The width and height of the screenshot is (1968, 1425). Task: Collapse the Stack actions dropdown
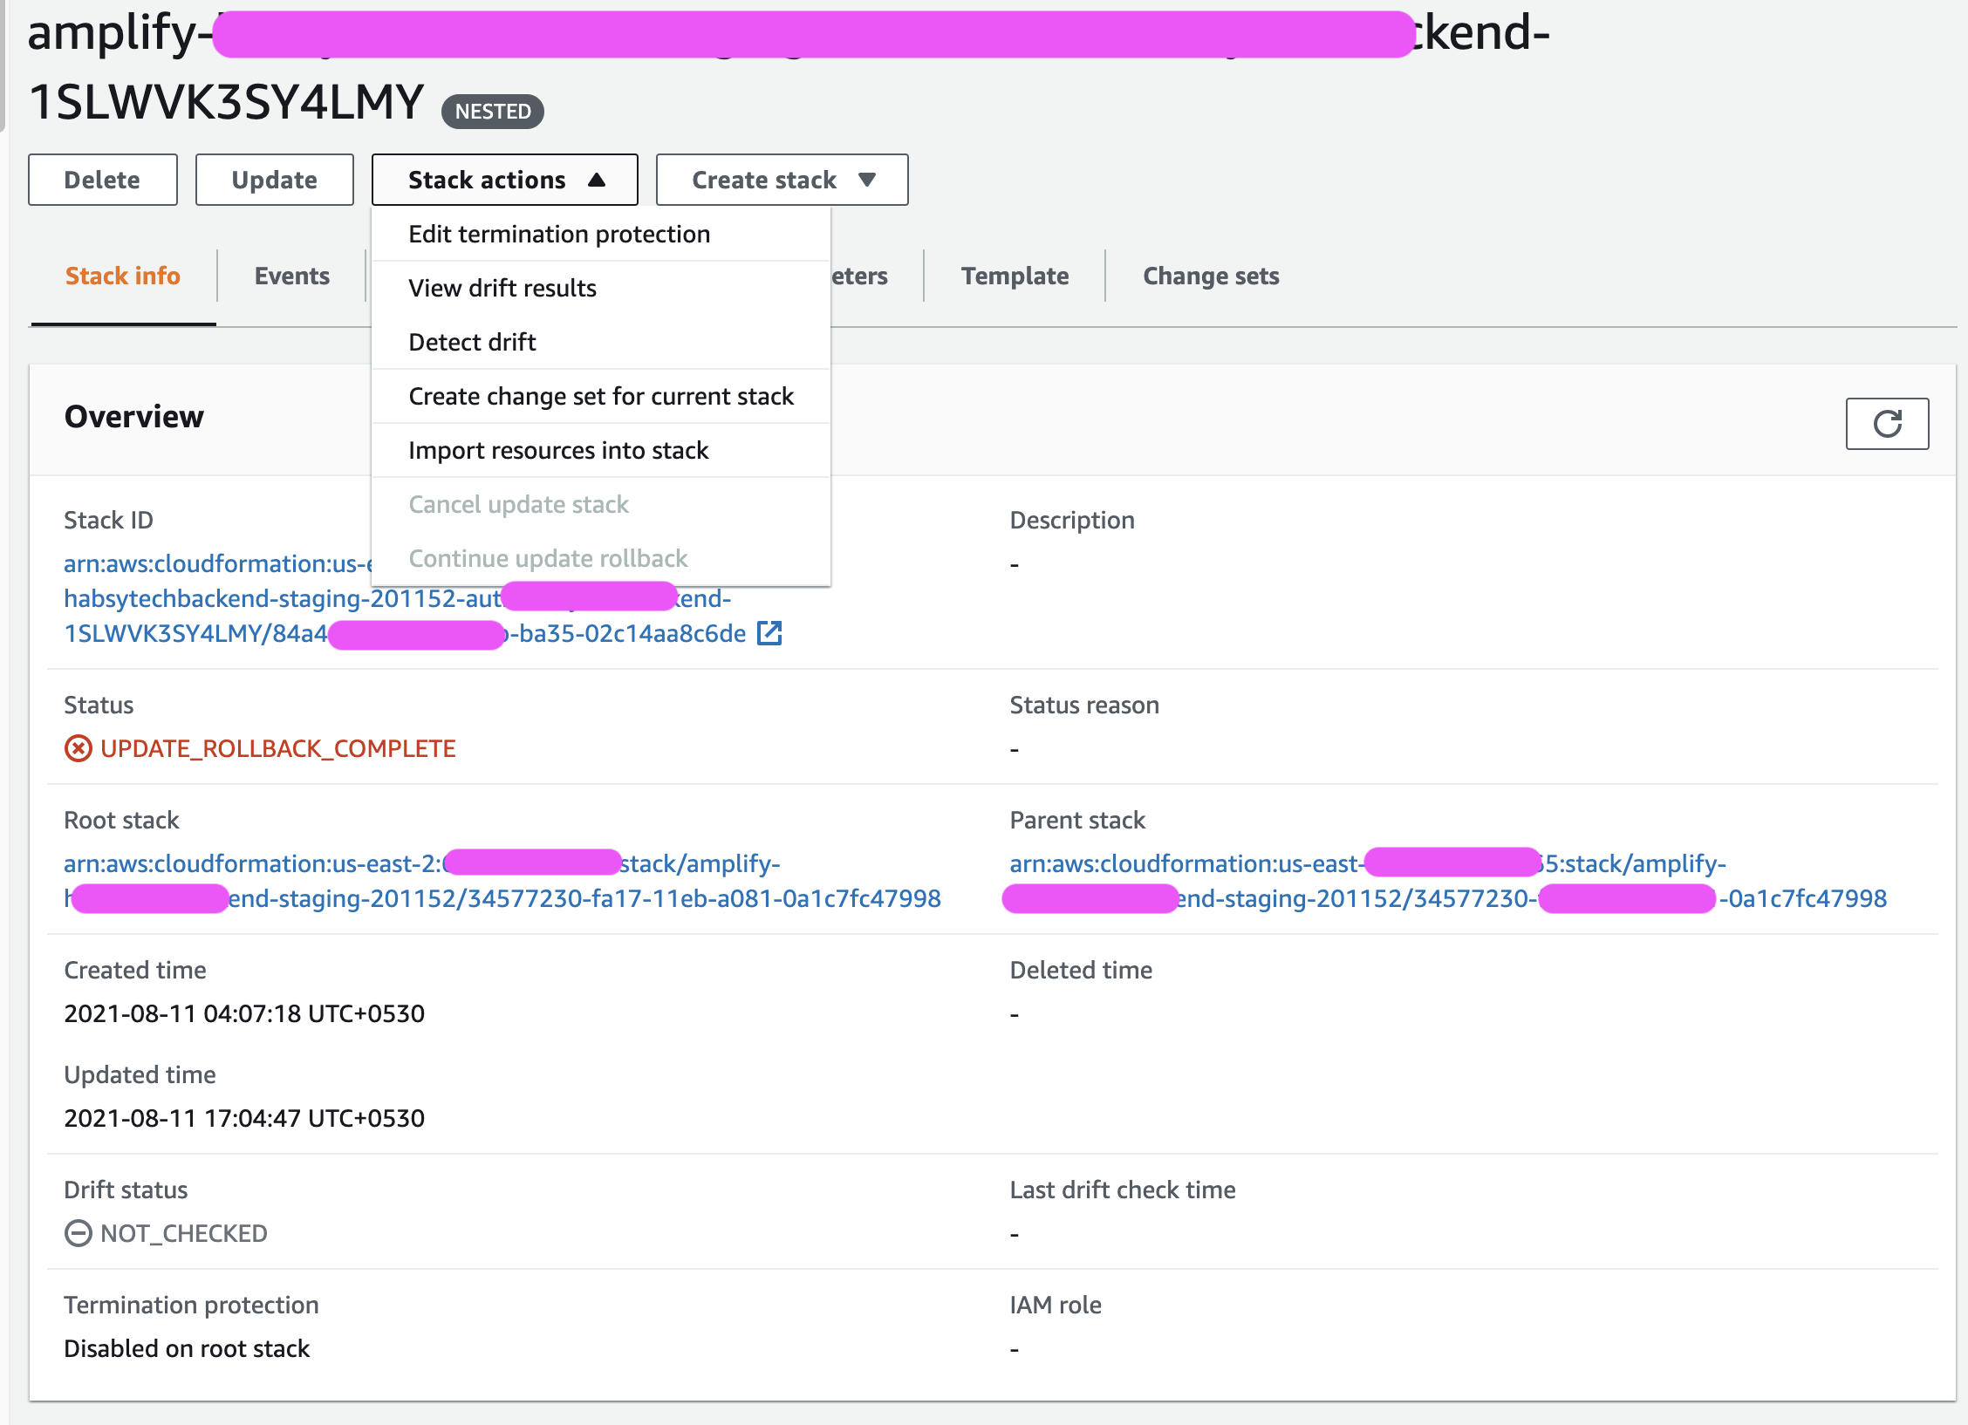pyautogui.click(x=504, y=180)
